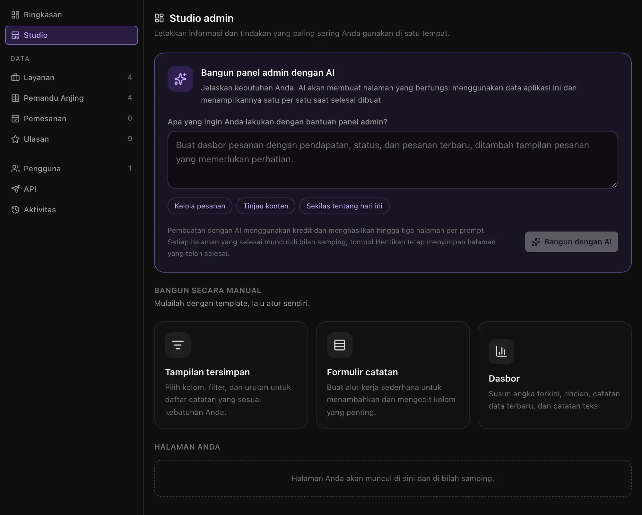
Task: Click the "HALAMAN ANDA" section heading
Action: 187,447
